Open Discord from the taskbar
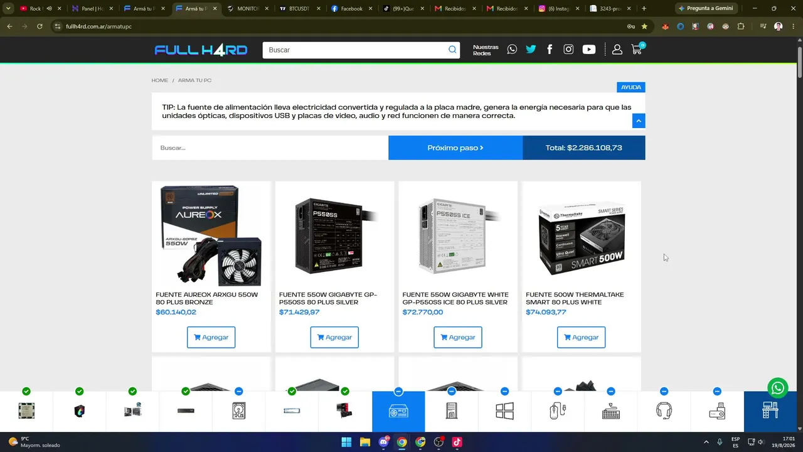Viewport: 803px width, 452px height. click(383, 442)
